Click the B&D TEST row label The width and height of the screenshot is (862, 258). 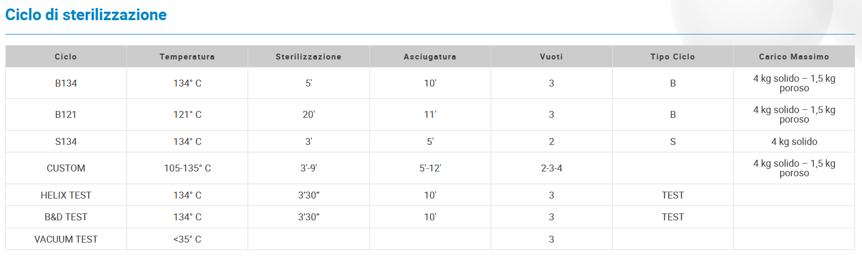point(66,217)
